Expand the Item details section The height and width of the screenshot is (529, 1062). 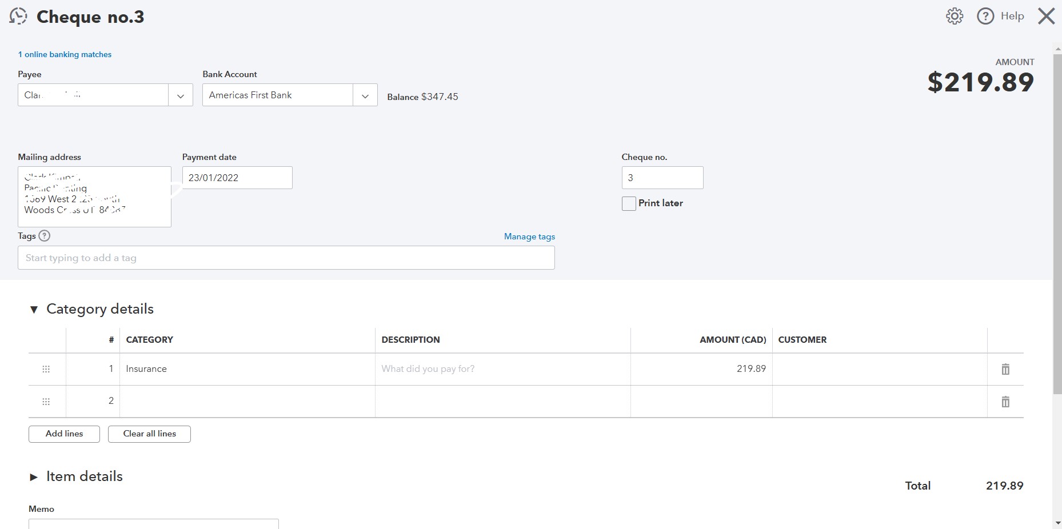(34, 477)
